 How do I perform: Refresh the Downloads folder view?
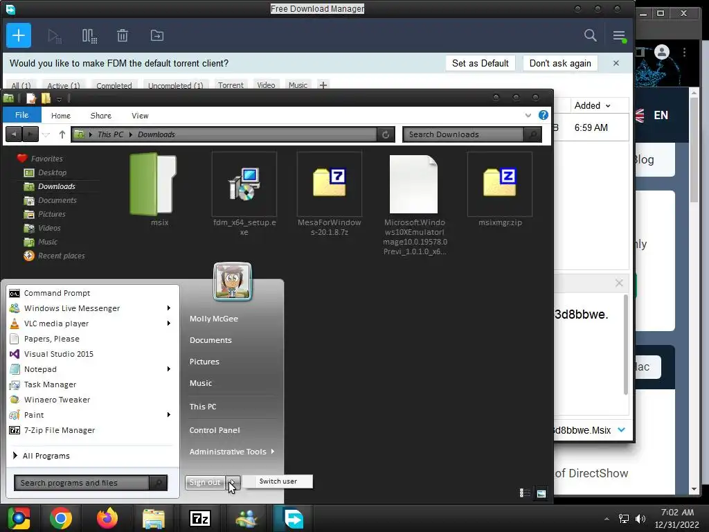pos(386,134)
